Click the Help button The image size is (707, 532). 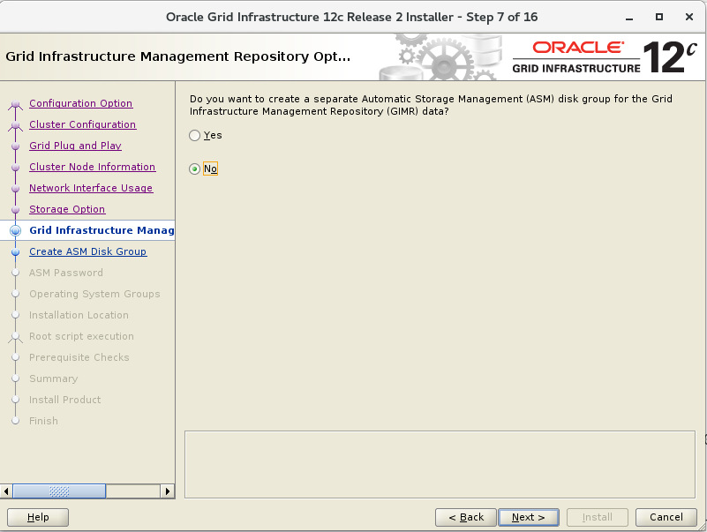38,517
